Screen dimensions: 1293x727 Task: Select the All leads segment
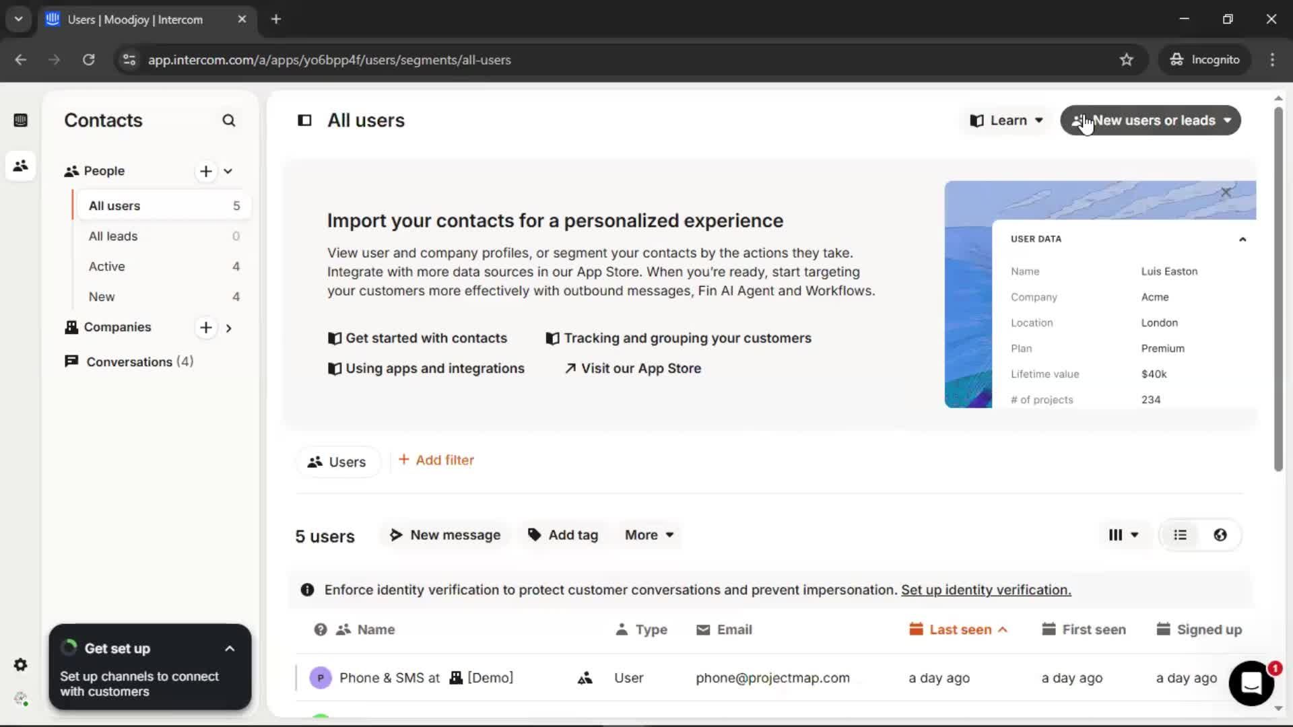tap(163, 236)
